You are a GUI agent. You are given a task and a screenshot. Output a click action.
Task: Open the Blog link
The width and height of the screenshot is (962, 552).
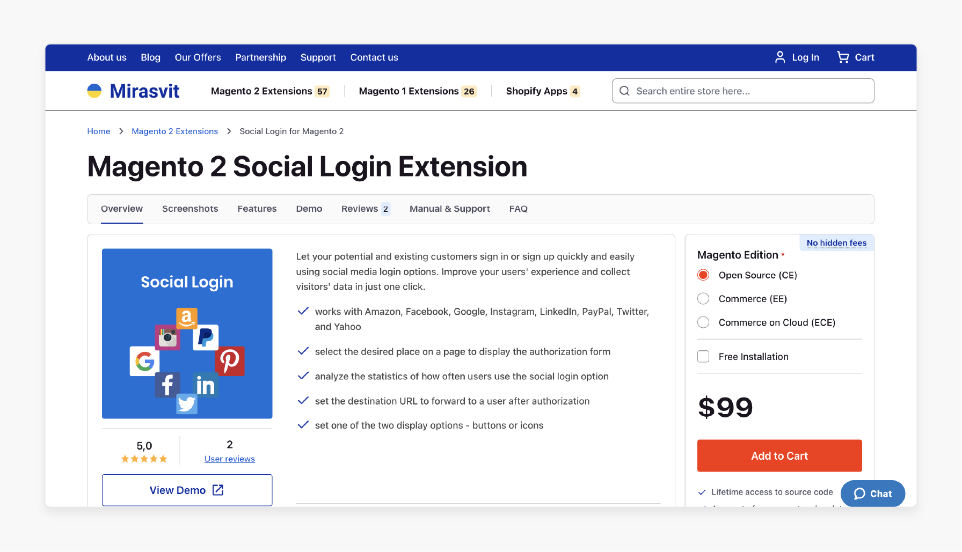150,57
